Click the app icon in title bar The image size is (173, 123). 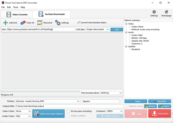tap(3, 3)
